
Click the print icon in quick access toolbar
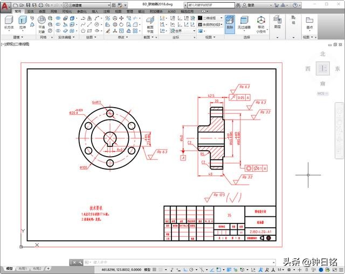[x=40, y=4]
